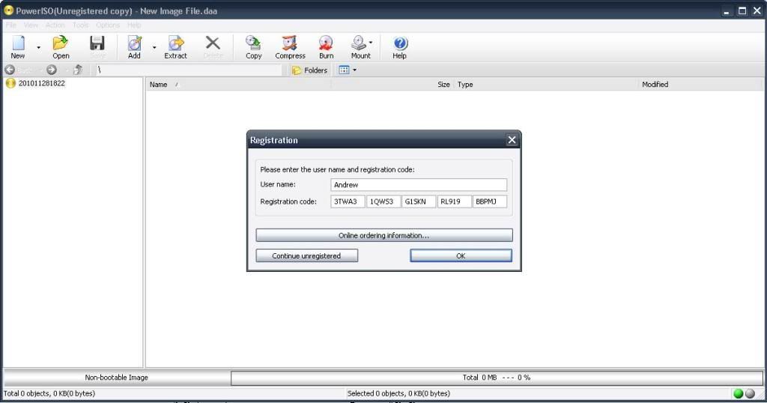The width and height of the screenshot is (767, 403).
Task: Click the Continue unregistered button
Action: 306,255
